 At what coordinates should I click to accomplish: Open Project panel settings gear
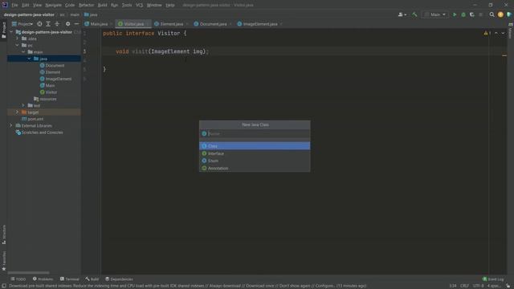coord(67,24)
